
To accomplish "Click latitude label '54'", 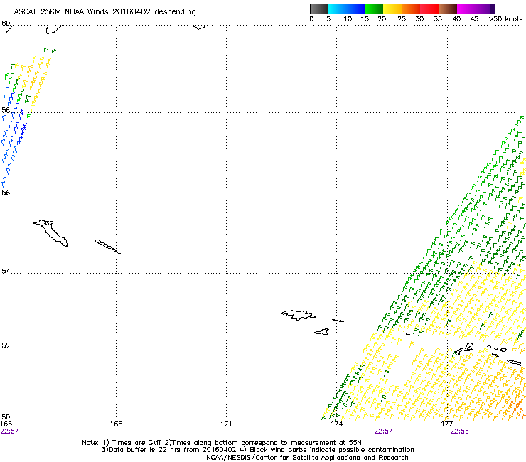I will tap(6, 271).
